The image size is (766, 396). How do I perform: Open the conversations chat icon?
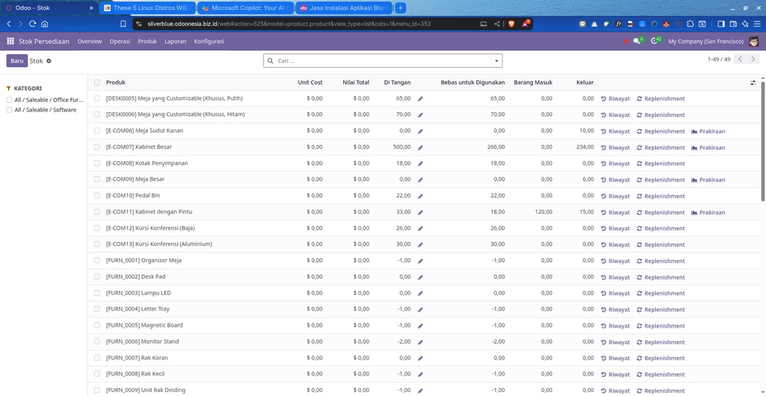(637, 41)
